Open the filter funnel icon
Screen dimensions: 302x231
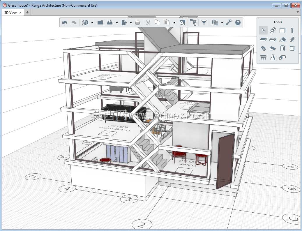point(204,22)
